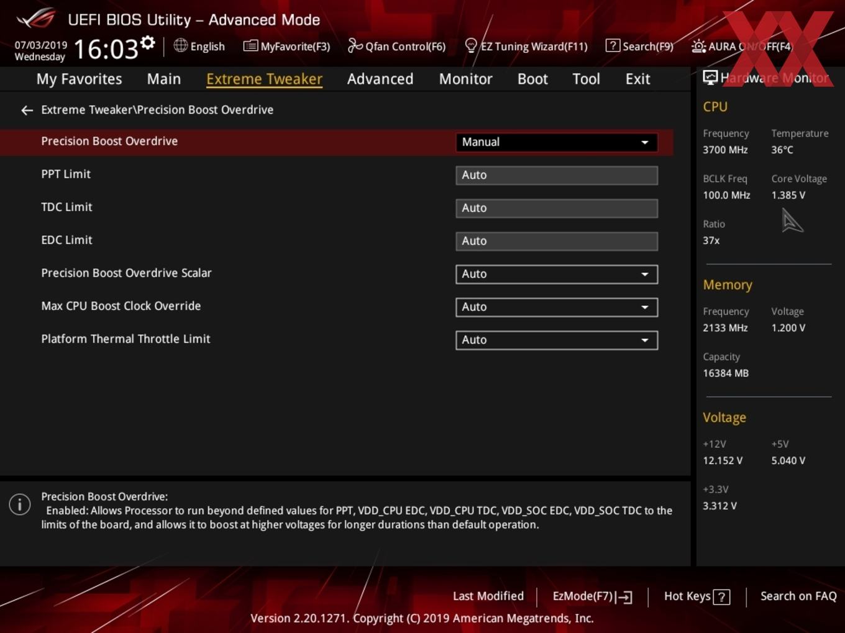The width and height of the screenshot is (845, 633).
Task: Open the Monitor tab
Action: pos(466,79)
